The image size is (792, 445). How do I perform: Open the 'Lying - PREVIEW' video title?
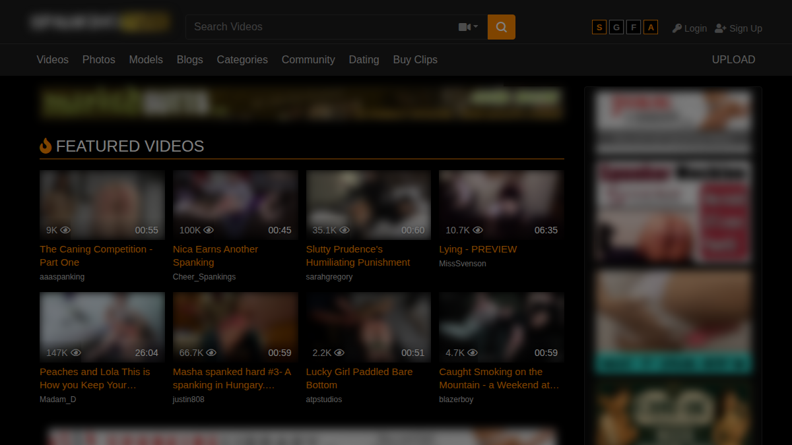(x=478, y=249)
